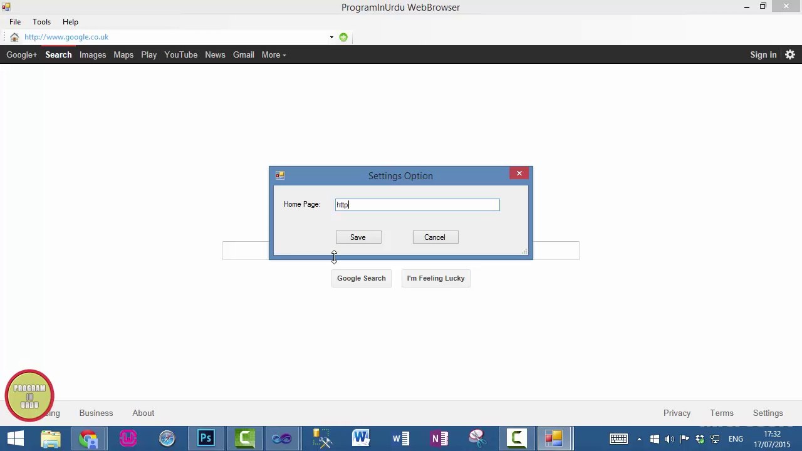Viewport: 802px width, 451px height.
Task: Open the Snipping Tool taskbar icon
Action: point(477,438)
